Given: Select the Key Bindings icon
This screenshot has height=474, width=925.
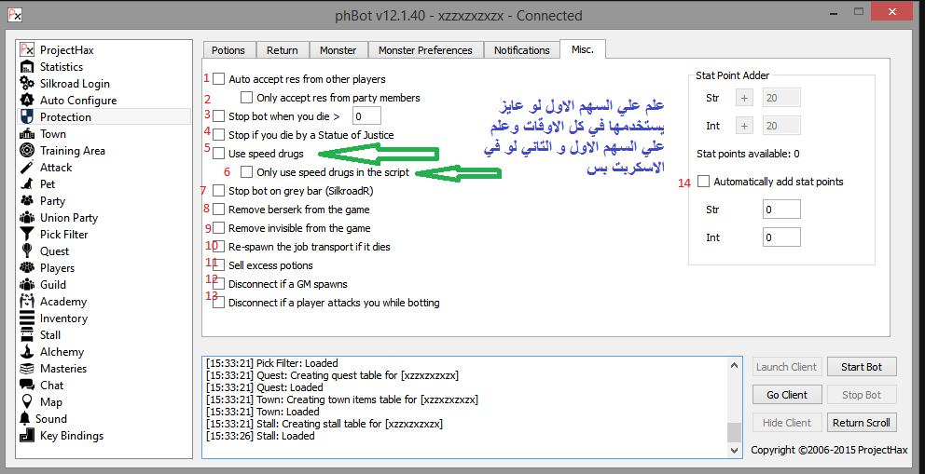Looking at the screenshot, I should pos(27,436).
